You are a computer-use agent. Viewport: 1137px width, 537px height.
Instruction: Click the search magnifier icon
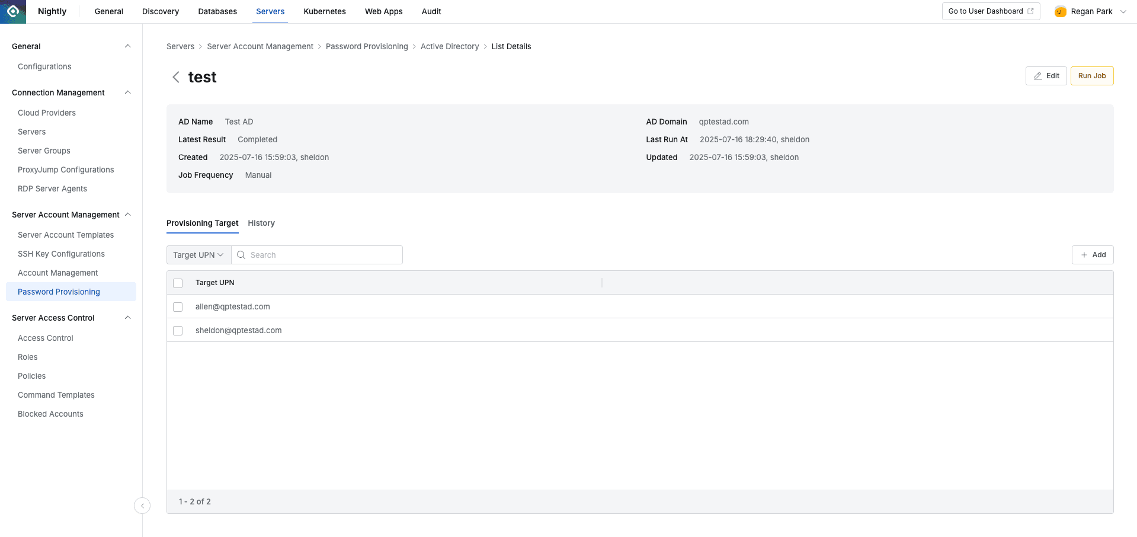click(x=241, y=254)
